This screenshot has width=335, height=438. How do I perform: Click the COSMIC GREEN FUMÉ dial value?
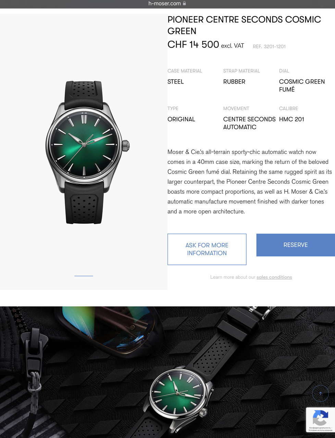click(302, 86)
